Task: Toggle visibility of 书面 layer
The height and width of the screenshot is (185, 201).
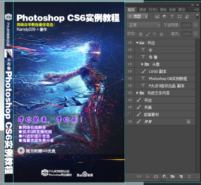Action: point(130,107)
